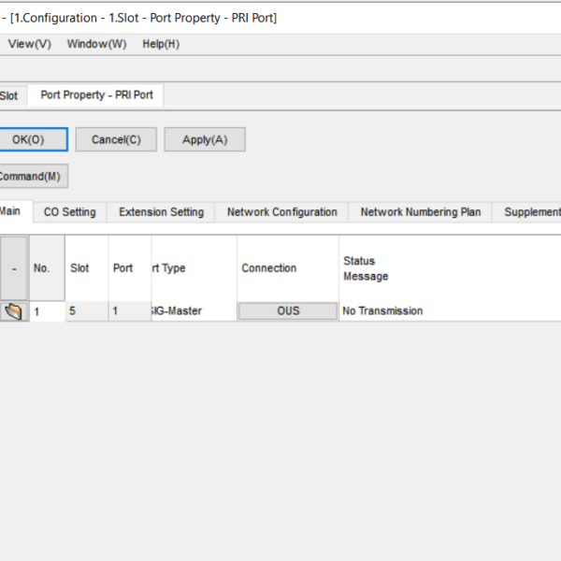The image size is (561, 561).
Task: Open the Network Numbering Plan tab
Action: pos(420,212)
